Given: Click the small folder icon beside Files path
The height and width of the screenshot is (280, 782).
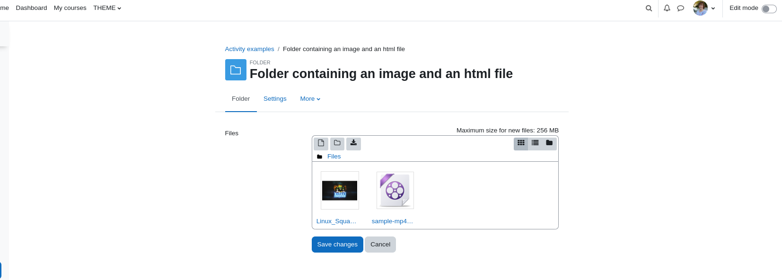Looking at the screenshot, I should [319, 157].
